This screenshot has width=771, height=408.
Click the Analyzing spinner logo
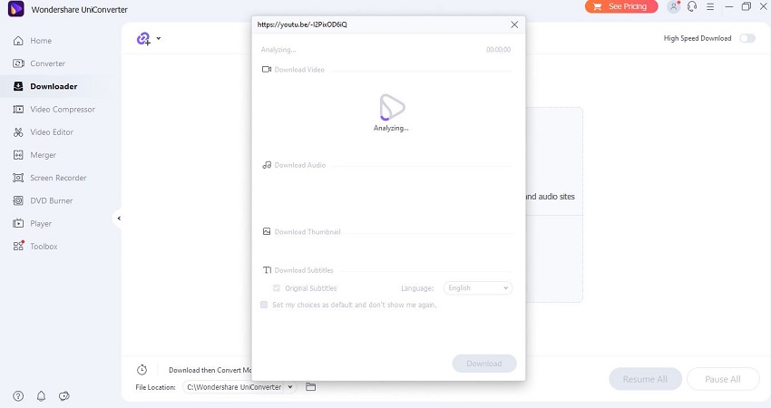click(x=392, y=107)
